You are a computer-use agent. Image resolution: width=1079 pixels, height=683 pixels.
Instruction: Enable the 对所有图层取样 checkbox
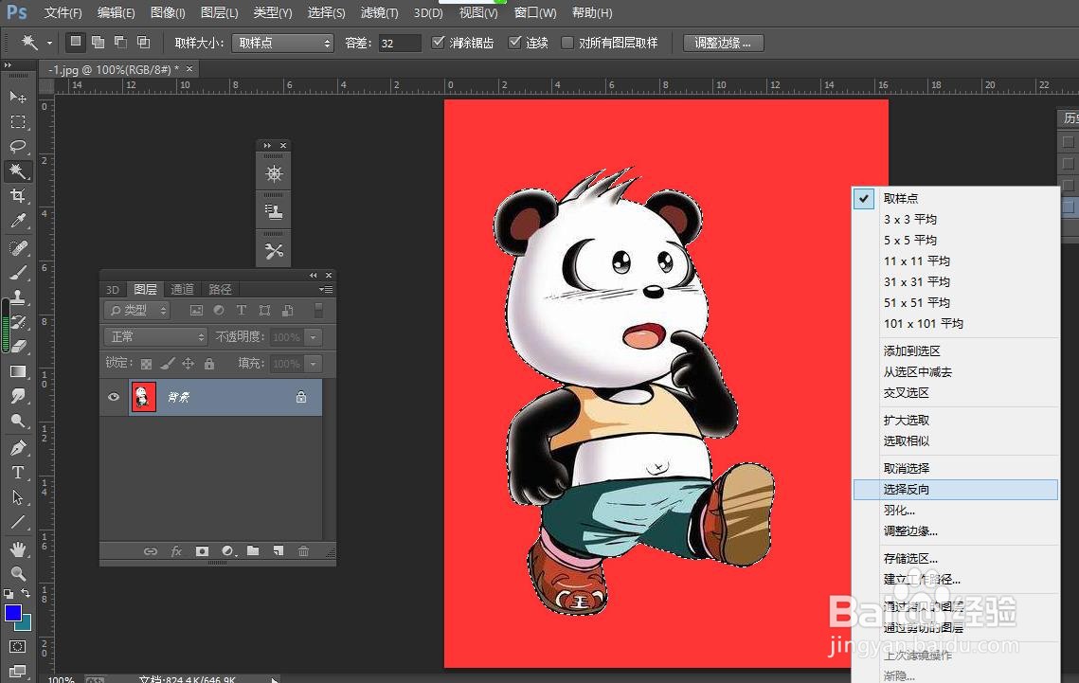567,43
